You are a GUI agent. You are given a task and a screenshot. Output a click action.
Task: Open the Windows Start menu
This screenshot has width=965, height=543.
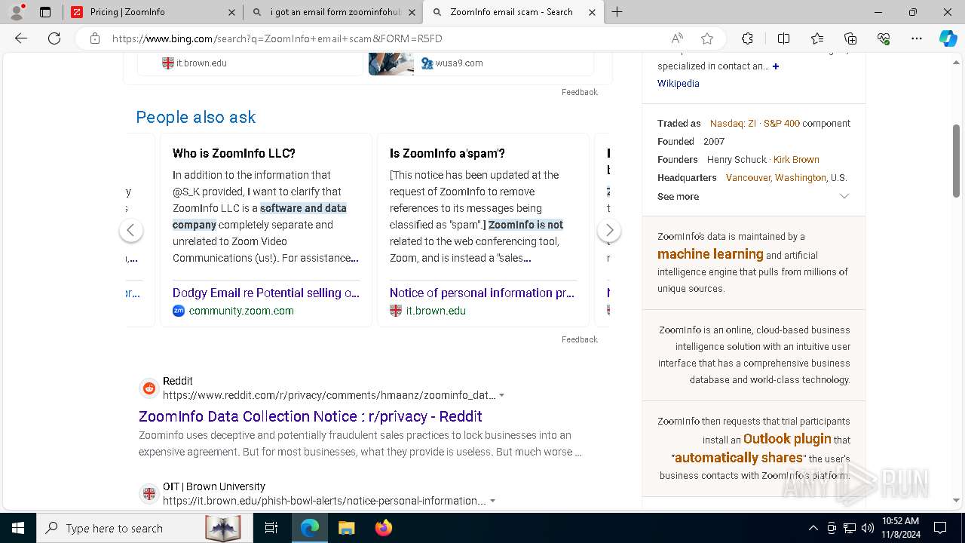[x=18, y=528]
